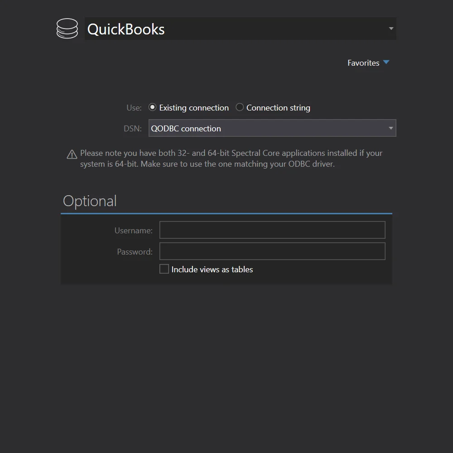Screen dimensions: 453x453
Task: Click the warning triangle icon
Action: (x=72, y=154)
